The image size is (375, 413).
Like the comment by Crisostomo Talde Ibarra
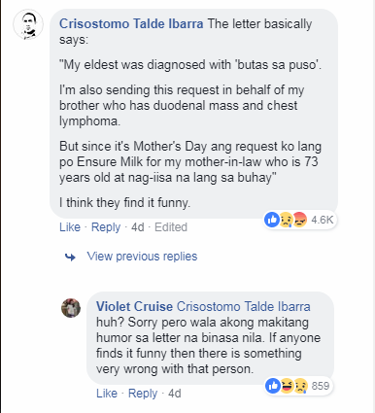coord(70,227)
